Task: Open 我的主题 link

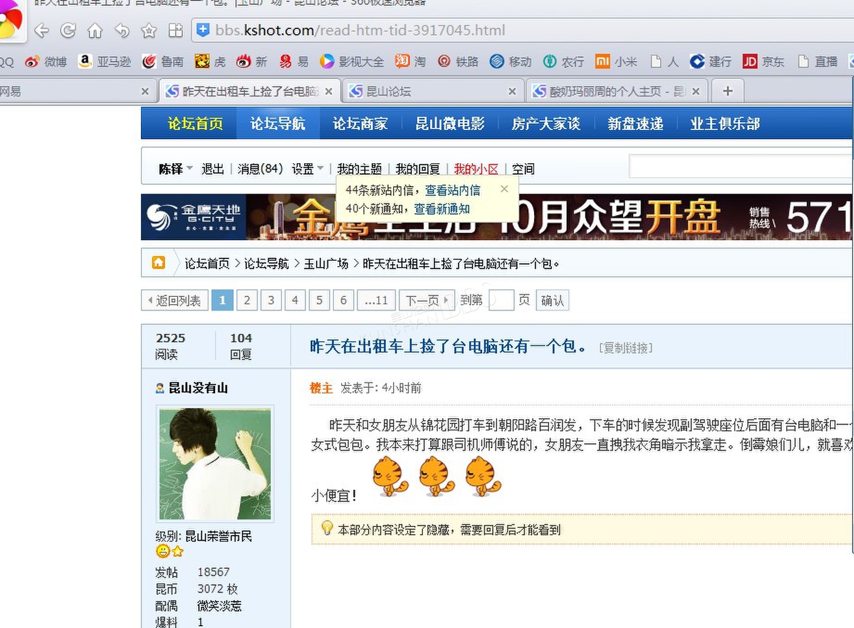Action: tap(359, 169)
